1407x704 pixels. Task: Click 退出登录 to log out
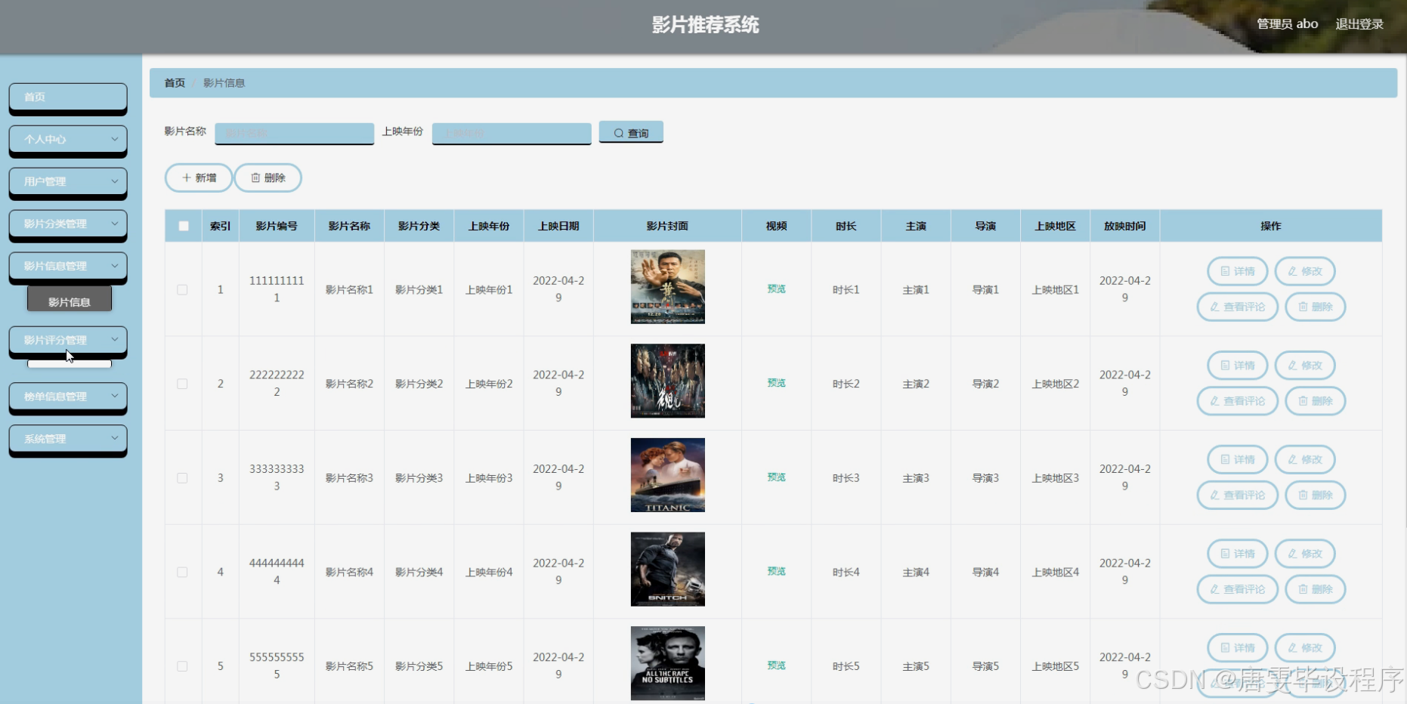(x=1359, y=24)
